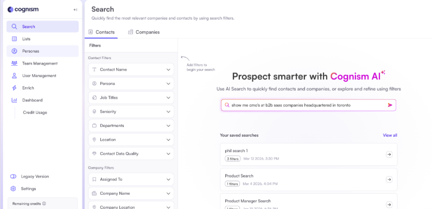Click the arrow on 'phil search 1'
This screenshot has height=209, width=432.
tap(389, 154)
